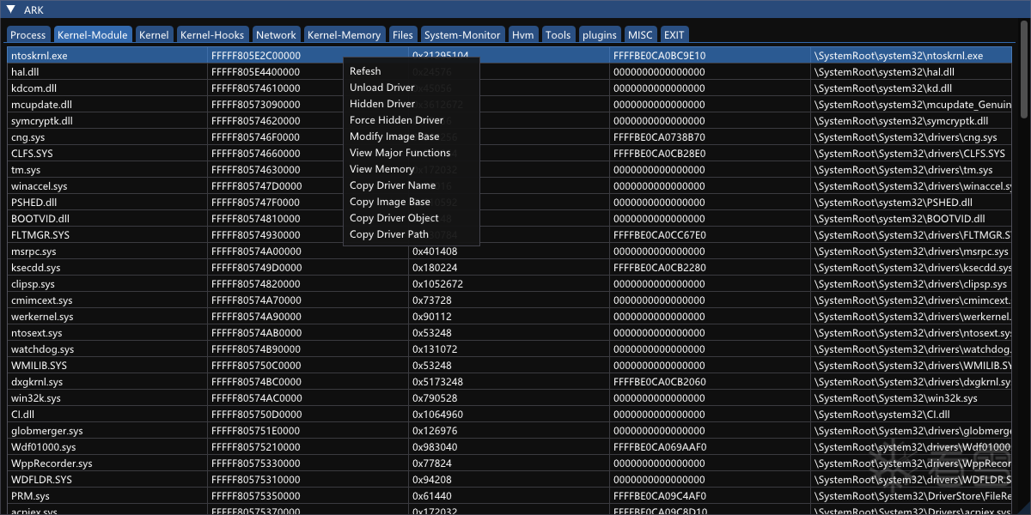The image size is (1031, 515).
Task: Select the cng.sys driver row
Action: click(x=509, y=136)
